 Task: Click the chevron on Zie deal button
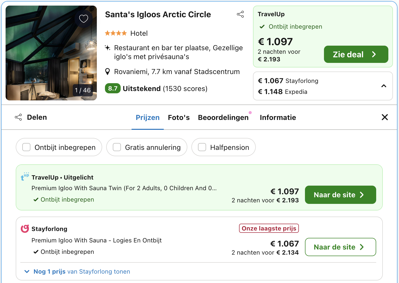click(374, 54)
